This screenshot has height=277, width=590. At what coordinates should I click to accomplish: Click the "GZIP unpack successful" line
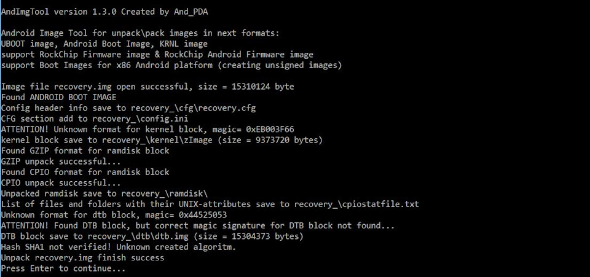pyautogui.click(x=61, y=162)
